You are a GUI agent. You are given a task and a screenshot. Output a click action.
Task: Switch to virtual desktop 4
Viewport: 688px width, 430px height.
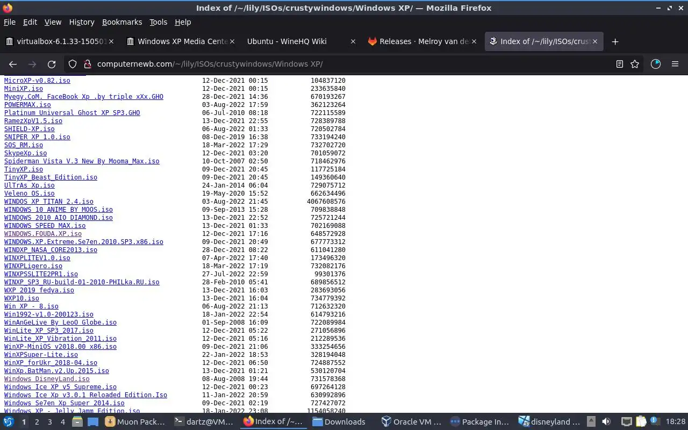pyautogui.click(x=62, y=422)
